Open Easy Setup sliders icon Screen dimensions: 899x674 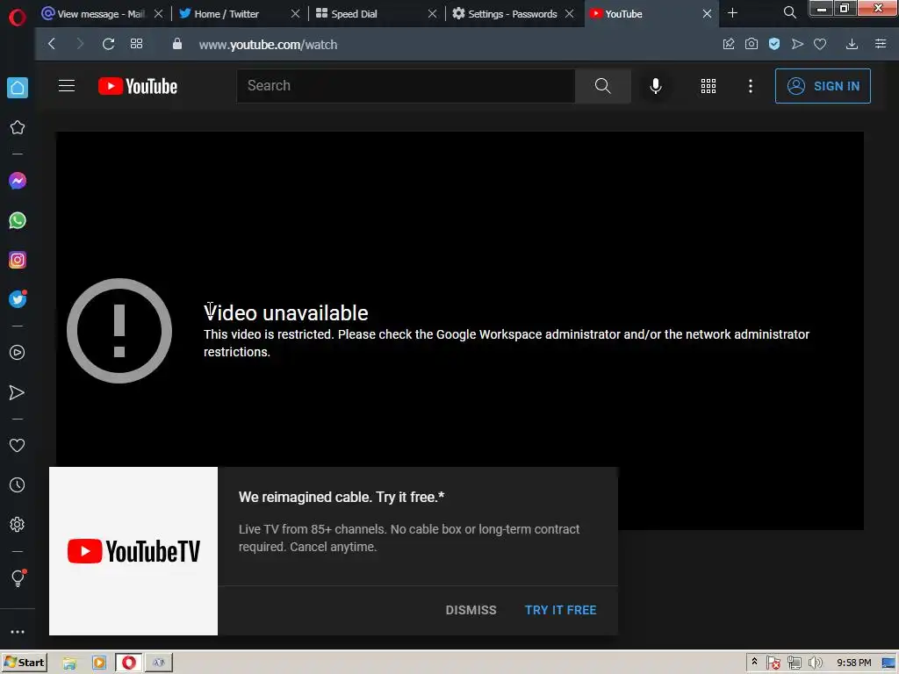pyautogui.click(x=881, y=44)
